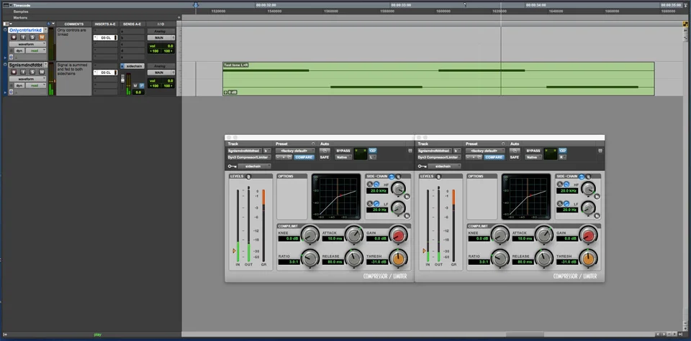
Task: Click COMPARE in the R-channel compressor window
Action: click(494, 157)
